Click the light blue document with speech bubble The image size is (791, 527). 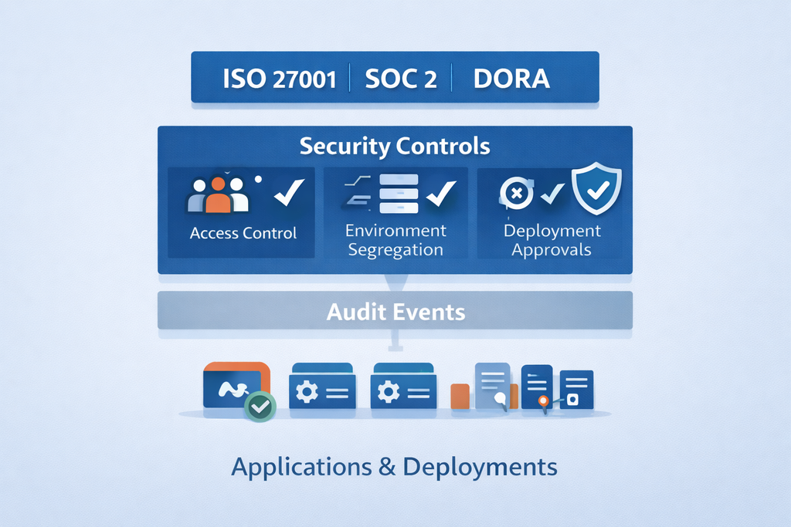click(491, 384)
